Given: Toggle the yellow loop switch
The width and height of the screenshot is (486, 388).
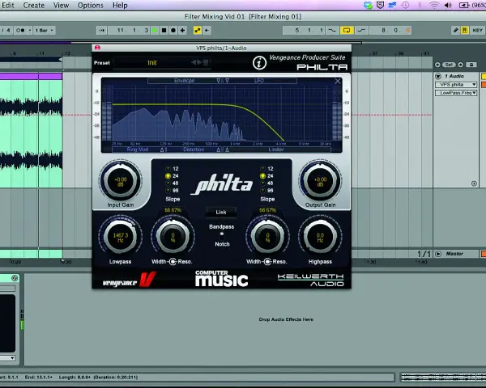Looking at the screenshot, I should [347, 31].
